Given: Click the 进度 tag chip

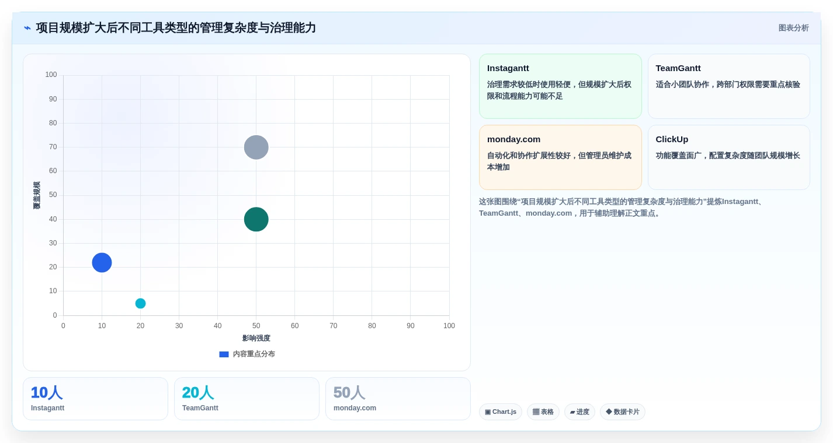Looking at the screenshot, I should pyautogui.click(x=579, y=412).
